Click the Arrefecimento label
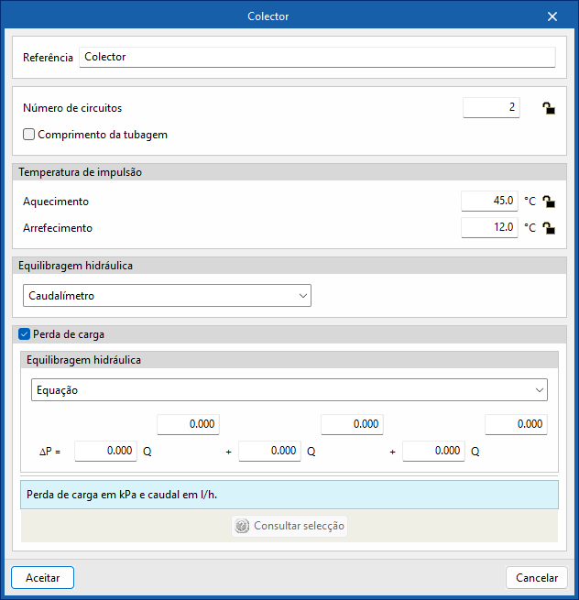The image size is (579, 600). [x=58, y=228]
